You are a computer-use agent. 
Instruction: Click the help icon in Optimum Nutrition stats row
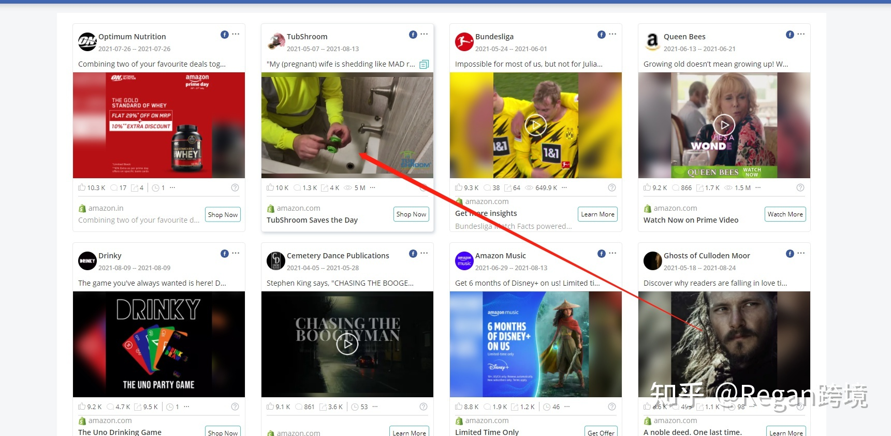coord(235,188)
